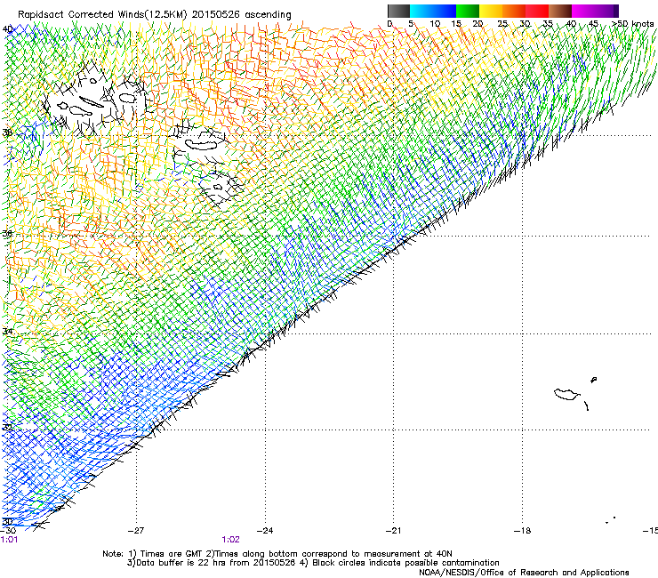The width and height of the screenshot is (658, 578).
Task: Click the purple '1:02' time label
Action: pos(231,540)
